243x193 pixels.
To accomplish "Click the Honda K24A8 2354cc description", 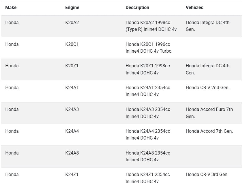I will coord(148,156).
